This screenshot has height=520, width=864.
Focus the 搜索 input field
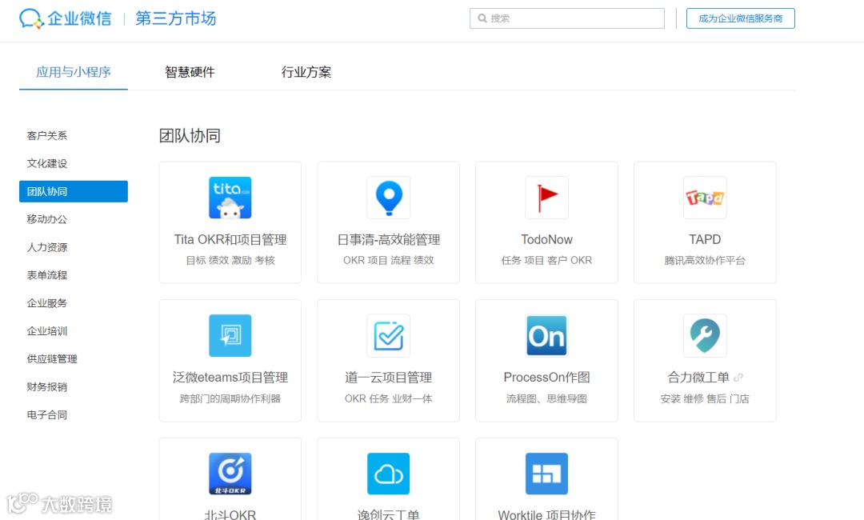567,18
